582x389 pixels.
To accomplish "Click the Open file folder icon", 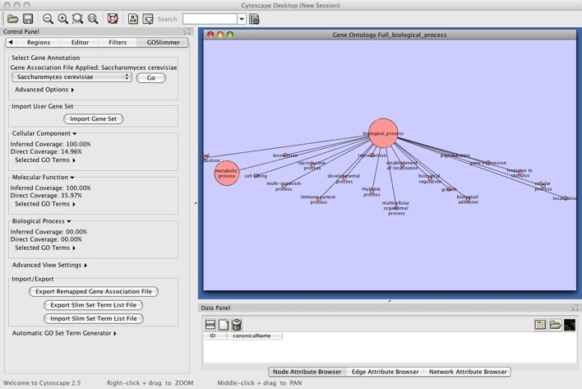I will [x=12, y=18].
